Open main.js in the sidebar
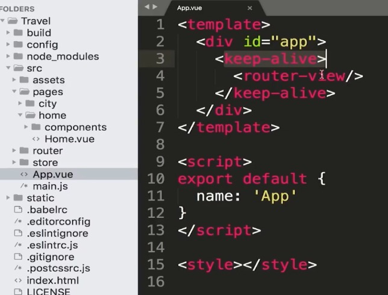The image size is (388, 295). [x=50, y=186]
